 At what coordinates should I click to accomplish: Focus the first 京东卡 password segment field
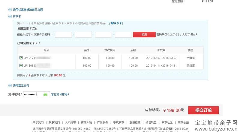coord(63,35)
